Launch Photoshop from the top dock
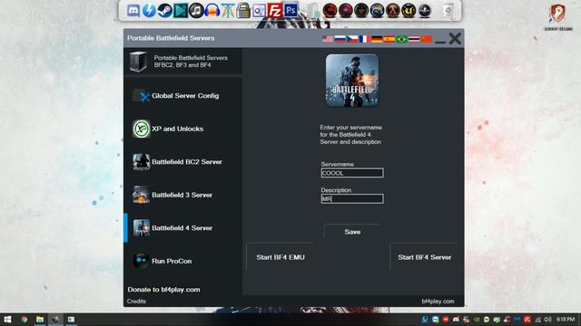581x326 pixels. [290, 10]
